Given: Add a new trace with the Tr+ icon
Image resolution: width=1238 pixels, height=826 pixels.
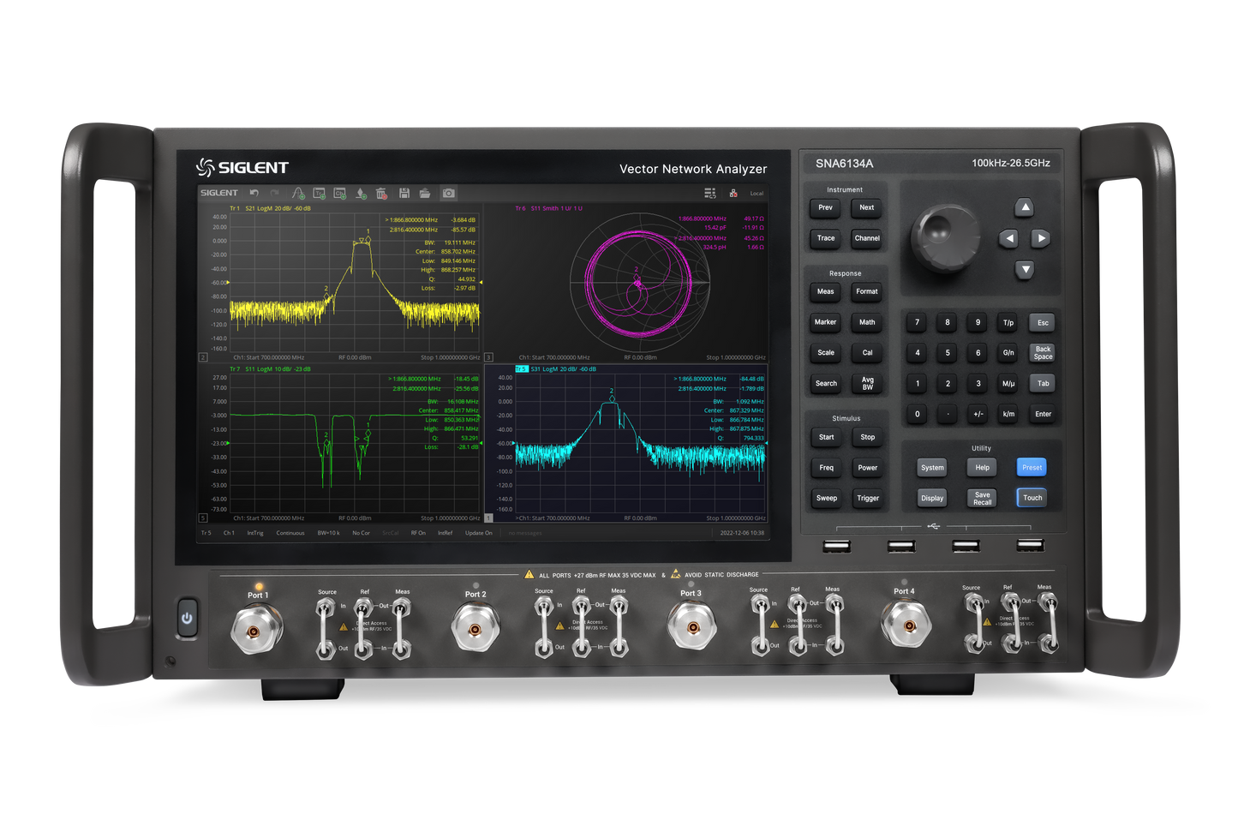Looking at the screenshot, I should tap(319, 194).
